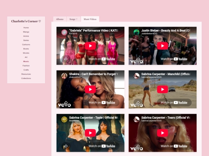Image resolution: width=209 pixels, height=156 pixels.
Task: Watch Gabriela video on YouTube
Action: point(102,59)
